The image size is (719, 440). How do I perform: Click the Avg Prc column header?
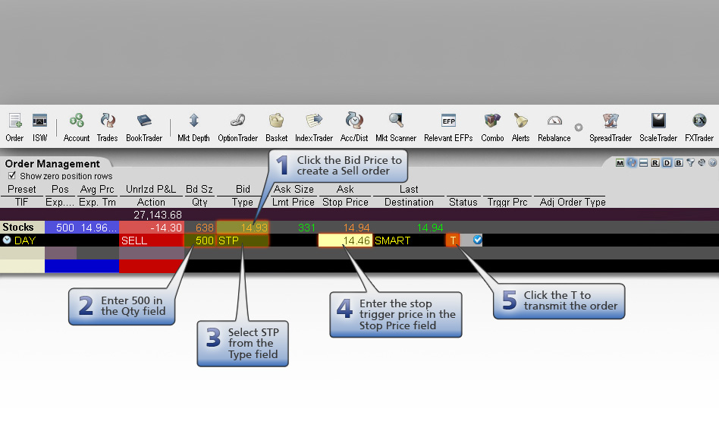pyautogui.click(x=97, y=189)
